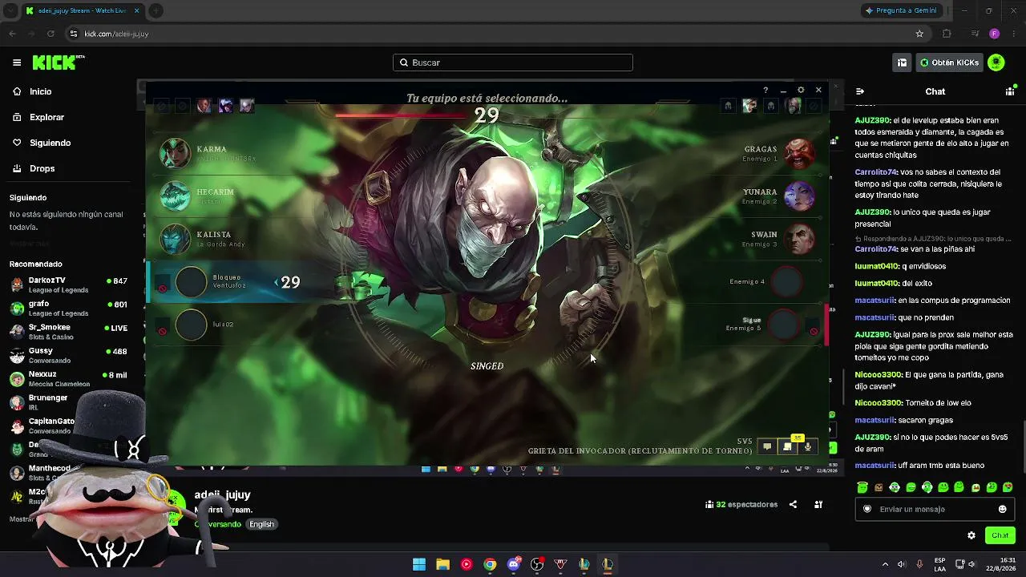1026x577 pixels.
Task: Toggle the League voice microphone icon
Action: (x=808, y=447)
